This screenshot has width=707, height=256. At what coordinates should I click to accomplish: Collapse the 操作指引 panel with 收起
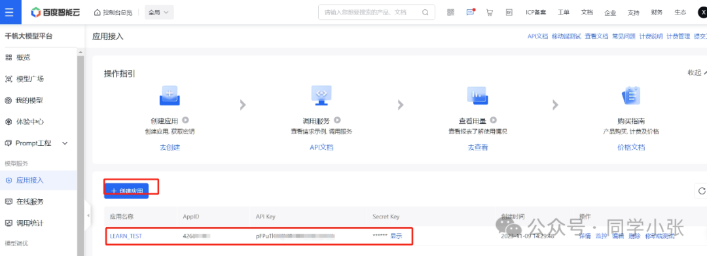697,73
